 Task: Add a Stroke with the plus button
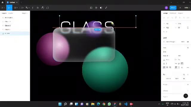pyautogui.click(x=188, y=84)
